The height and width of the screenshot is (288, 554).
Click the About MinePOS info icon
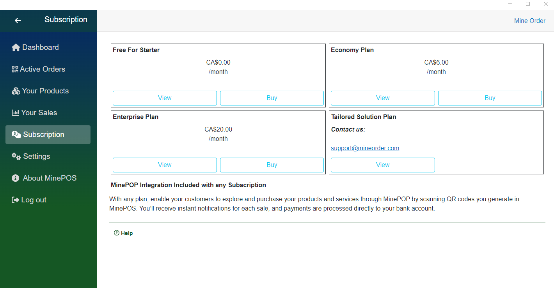coord(16,178)
